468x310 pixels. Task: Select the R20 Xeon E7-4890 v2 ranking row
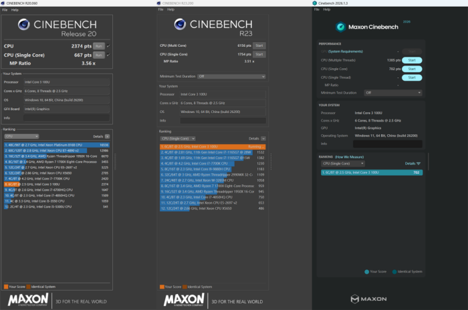click(x=57, y=151)
